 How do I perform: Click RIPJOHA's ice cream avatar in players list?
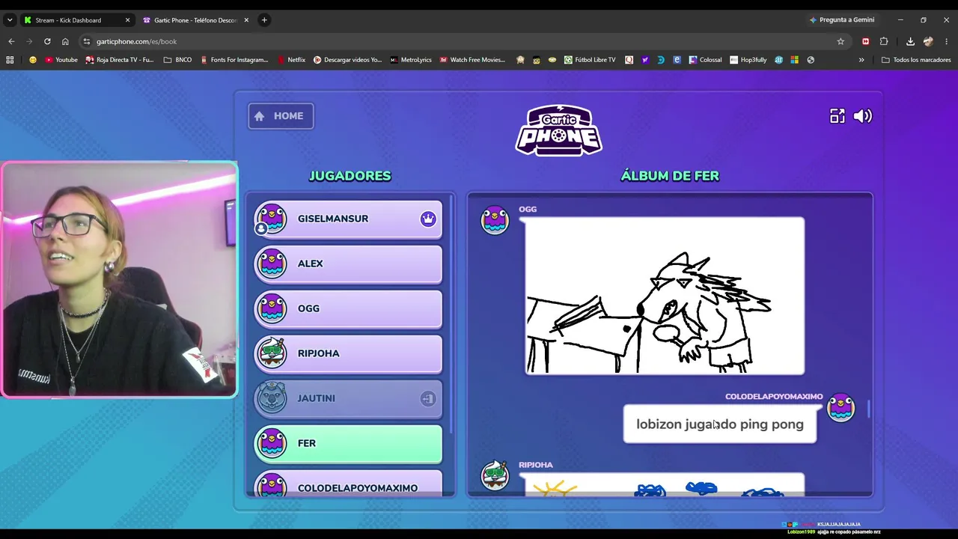272,353
